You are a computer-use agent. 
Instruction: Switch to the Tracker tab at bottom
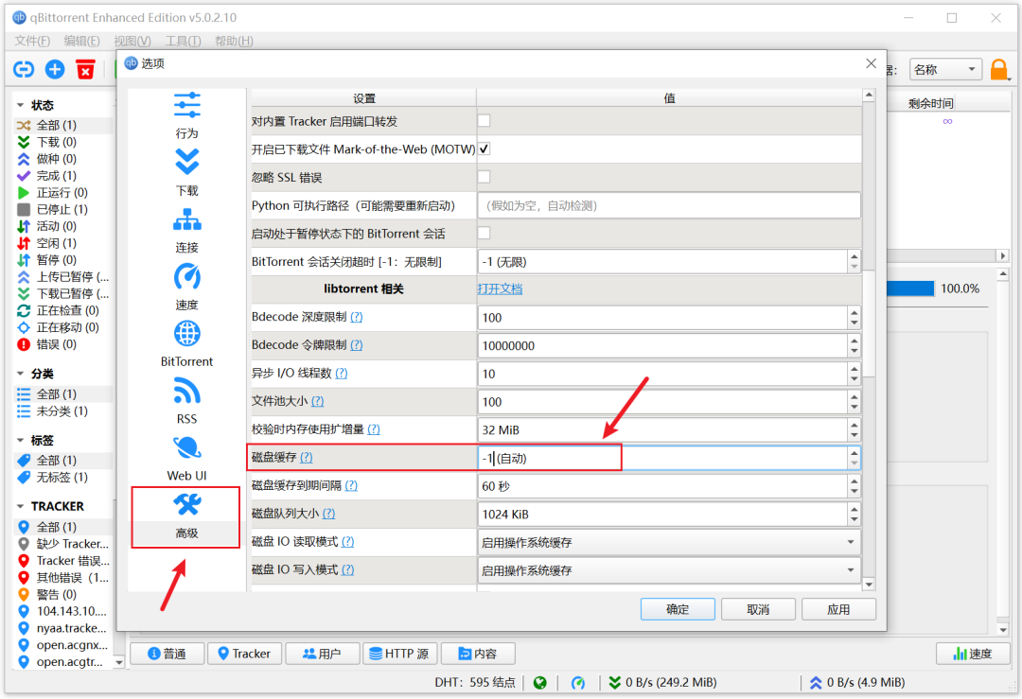[x=244, y=654]
